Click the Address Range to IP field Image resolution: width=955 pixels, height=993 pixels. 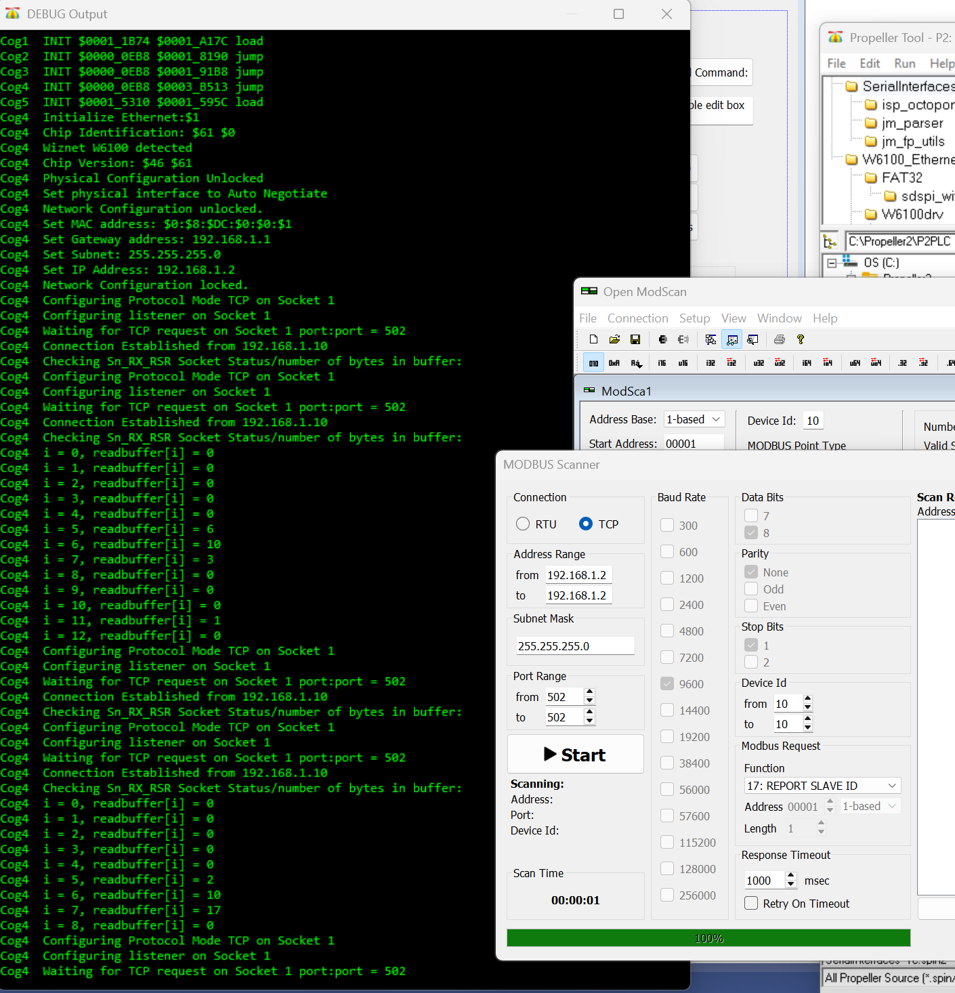578,595
